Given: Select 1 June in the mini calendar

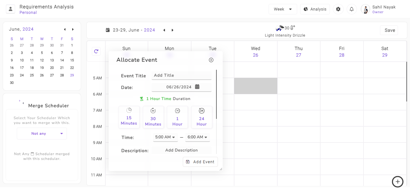Looking at the screenshot, I should (x=72, y=45).
